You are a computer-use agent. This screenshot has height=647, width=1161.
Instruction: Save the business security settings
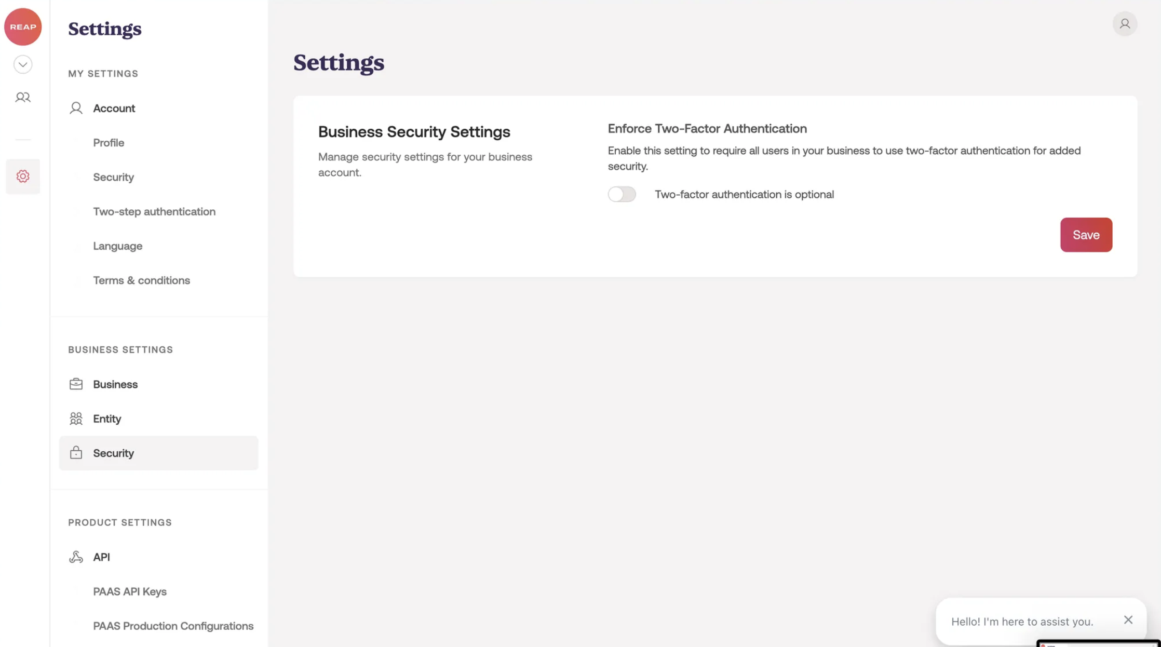(1086, 235)
